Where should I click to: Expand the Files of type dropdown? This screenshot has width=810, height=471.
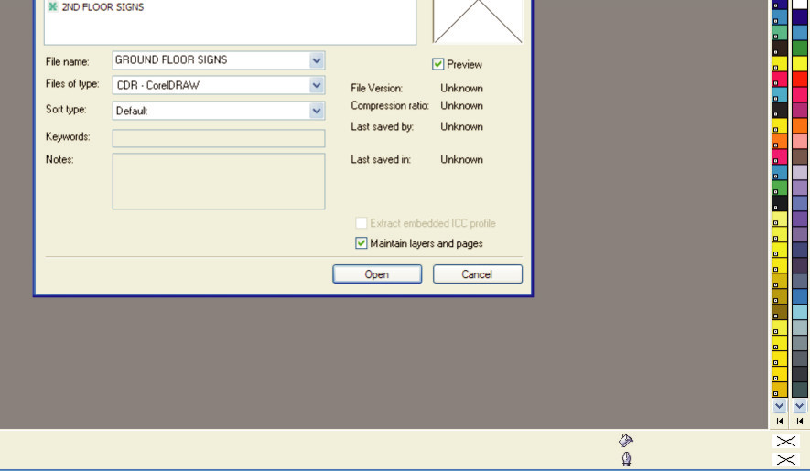coord(317,85)
